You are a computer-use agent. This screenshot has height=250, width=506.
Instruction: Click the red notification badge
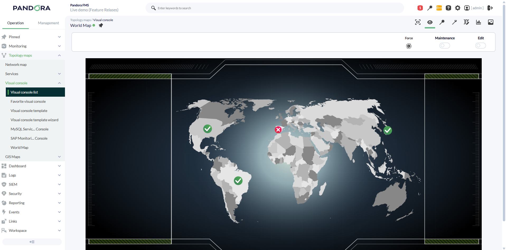(x=420, y=8)
